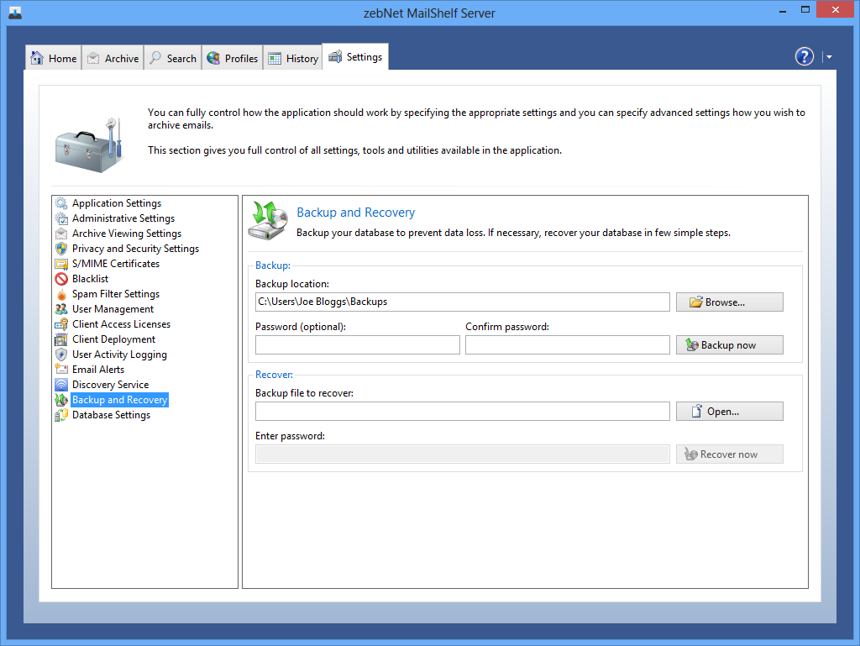Click the Discovery Service icon
Screen dimensions: 860x646
(x=61, y=385)
